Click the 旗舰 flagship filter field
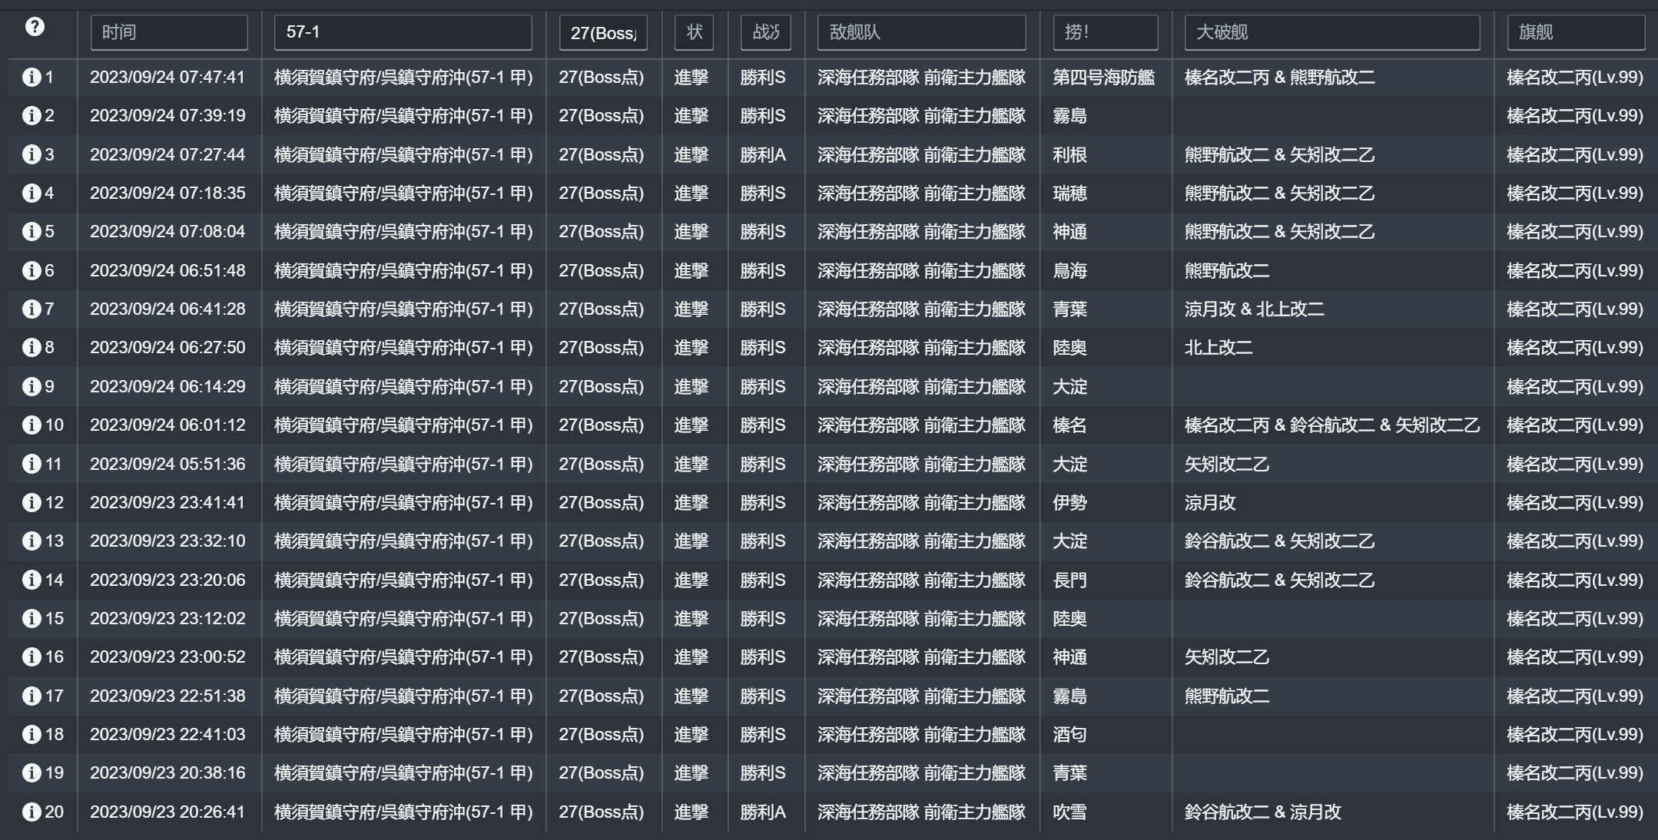 [1575, 32]
